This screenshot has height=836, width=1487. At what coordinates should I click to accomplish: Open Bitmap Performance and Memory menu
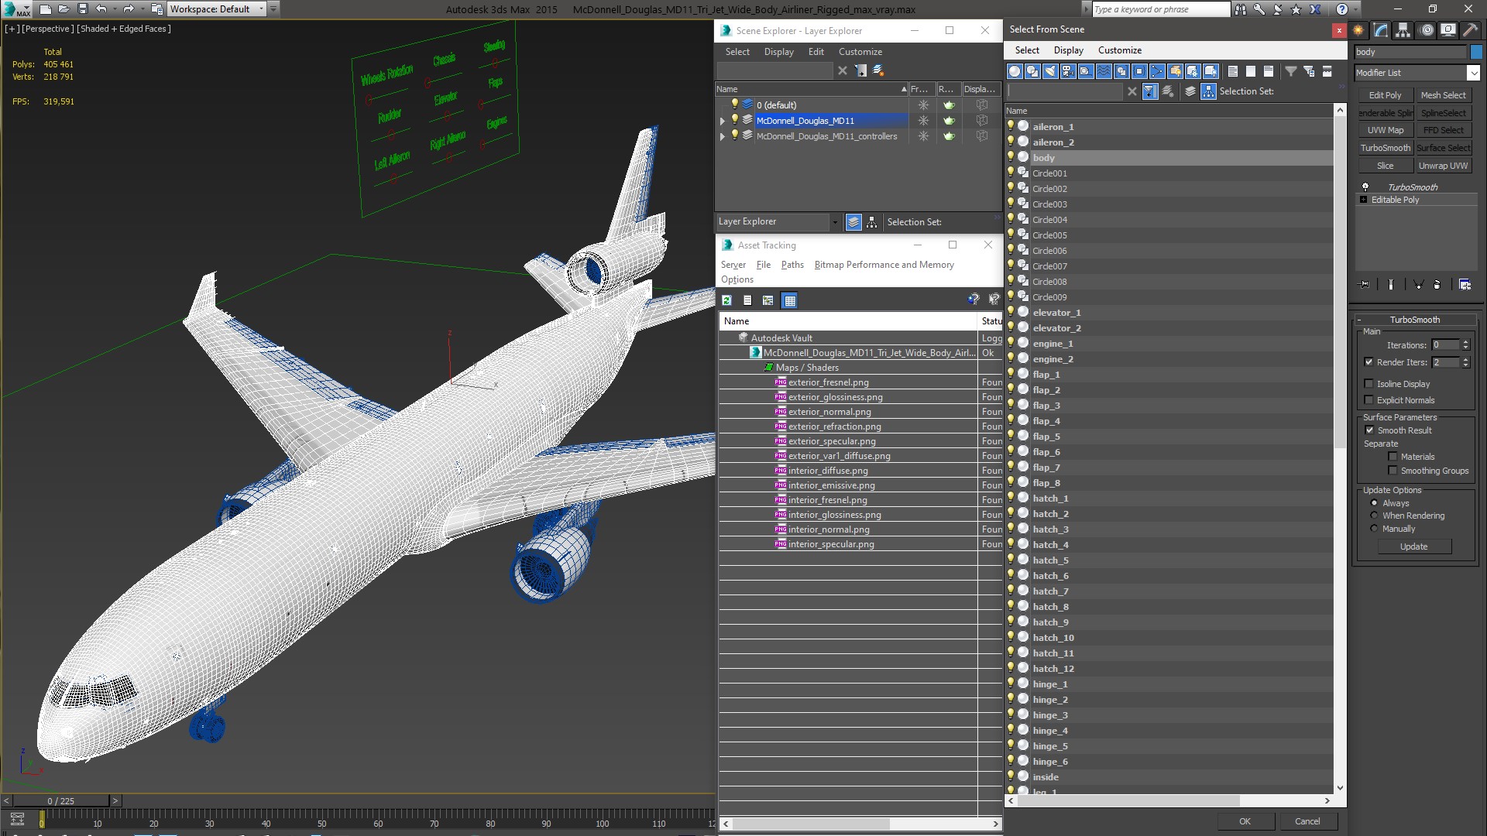pyautogui.click(x=884, y=265)
